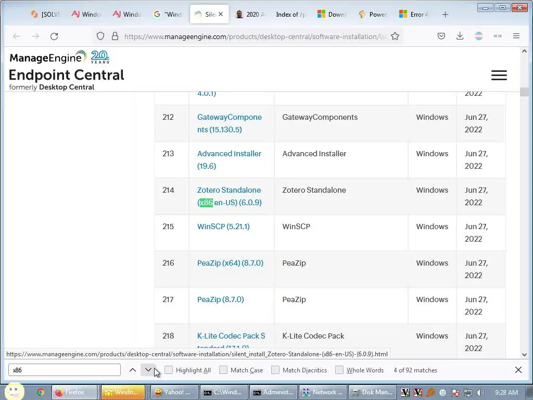Viewport: 533px width, 400px height.
Task: Jump to previous find match
Action: point(133,370)
